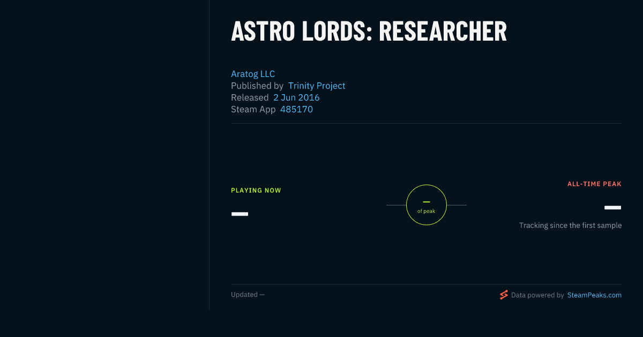Visit the SteamPeaks.com link
The height and width of the screenshot is (337, 643).
594,295
